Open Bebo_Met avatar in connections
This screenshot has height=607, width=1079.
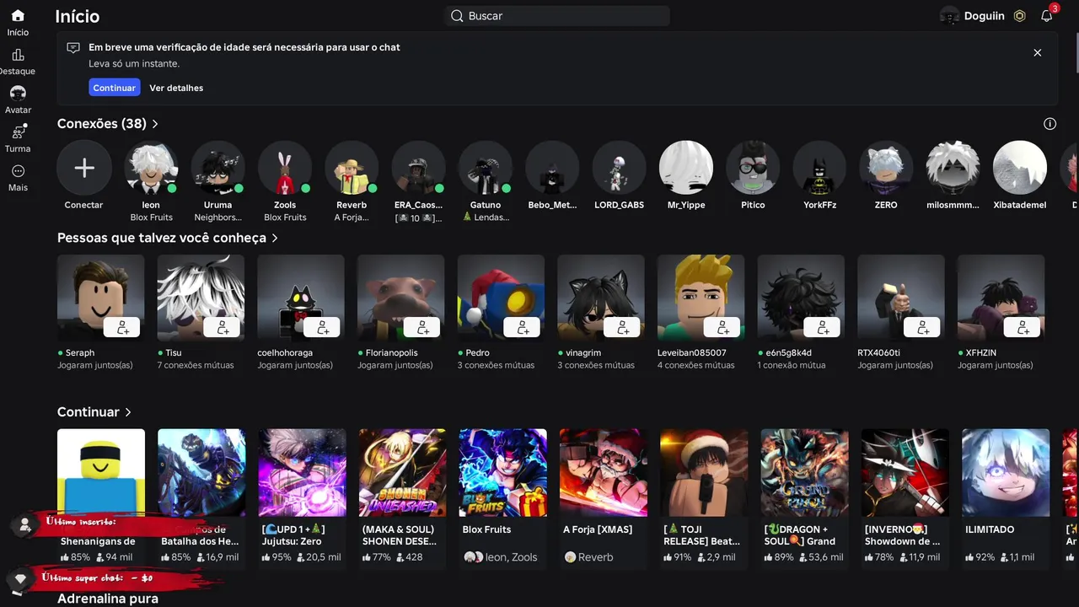coord(552,168)
